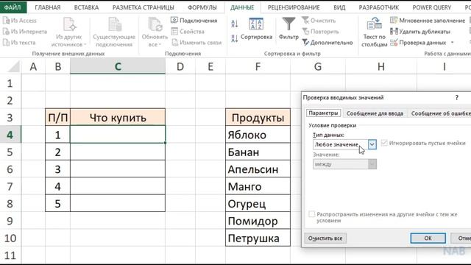Click the Очистить filter icon
The height and width of the screenshot is (265, 471).
(305, 20)
